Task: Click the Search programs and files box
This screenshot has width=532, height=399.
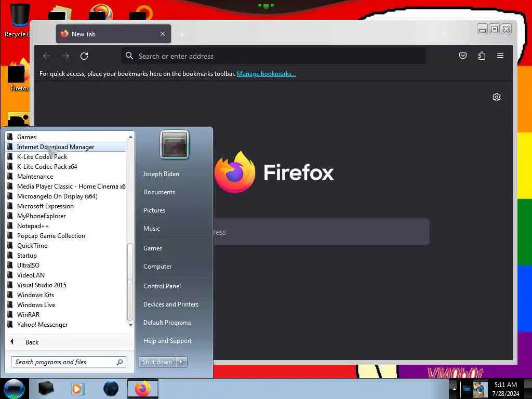Action: 69,362
